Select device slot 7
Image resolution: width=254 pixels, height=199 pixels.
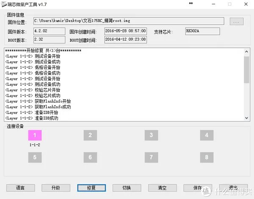(151, 157)
